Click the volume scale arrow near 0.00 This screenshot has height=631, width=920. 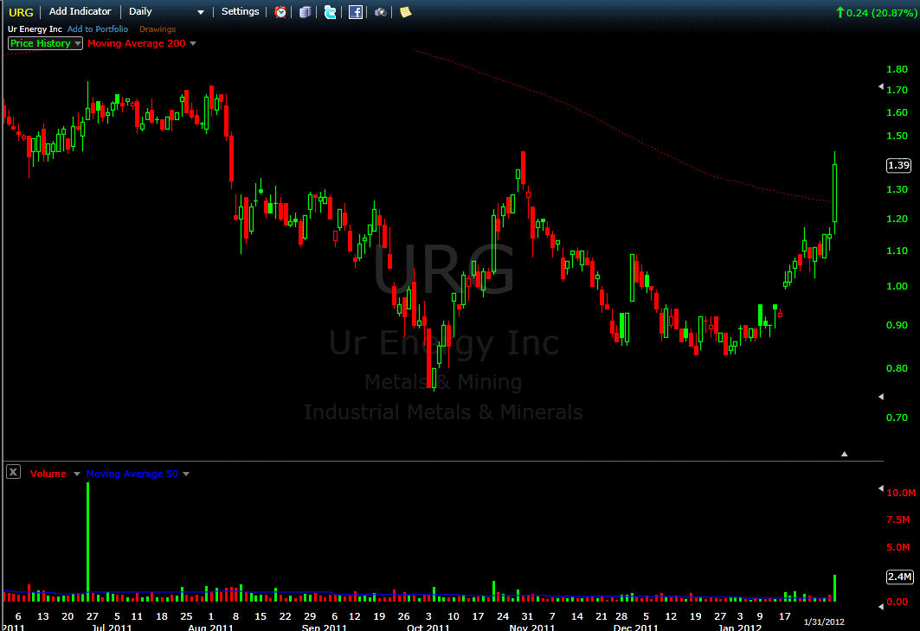pyautogui.click(x=881, y=607)
